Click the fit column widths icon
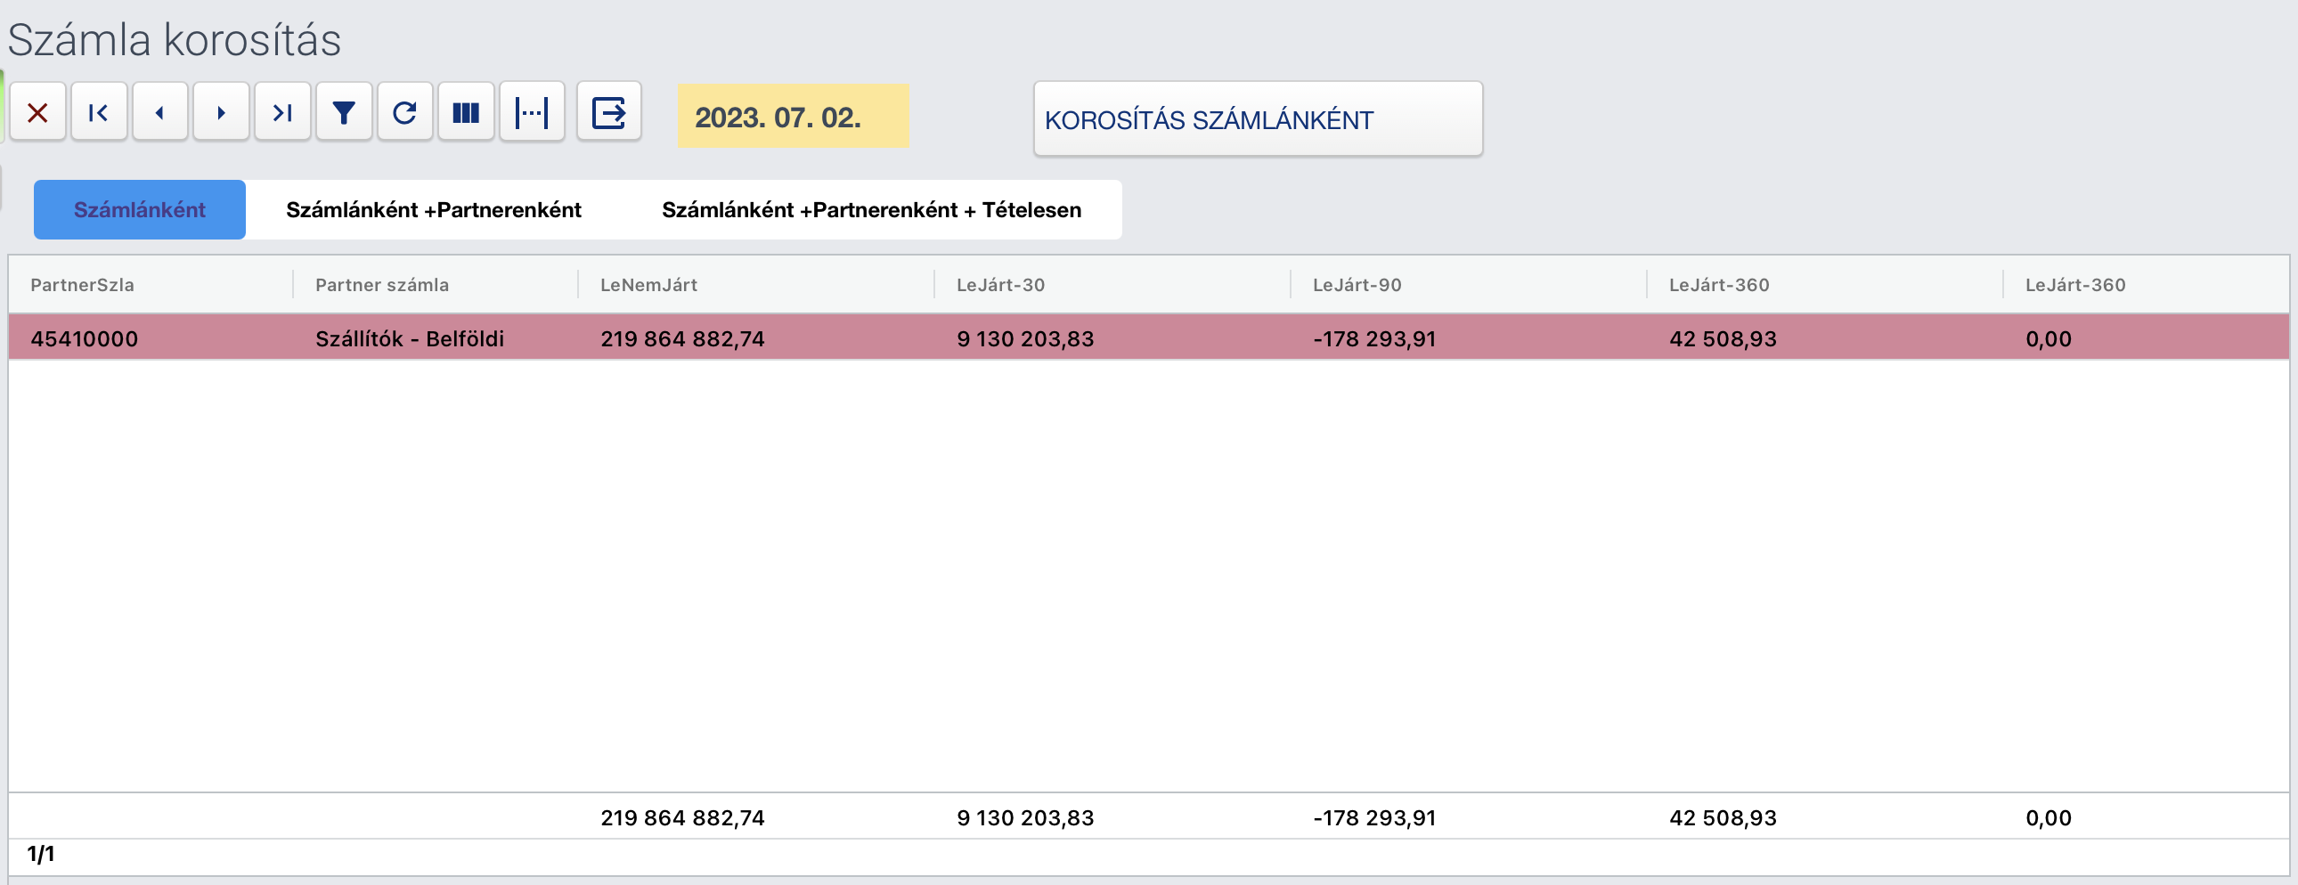 532,112
